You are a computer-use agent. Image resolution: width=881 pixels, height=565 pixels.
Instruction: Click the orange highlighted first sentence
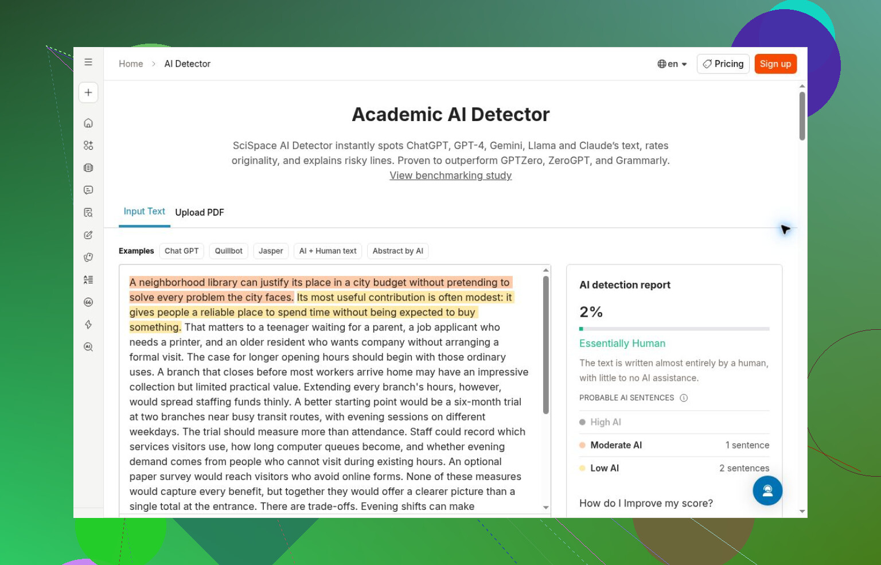(x=319, y=290)
